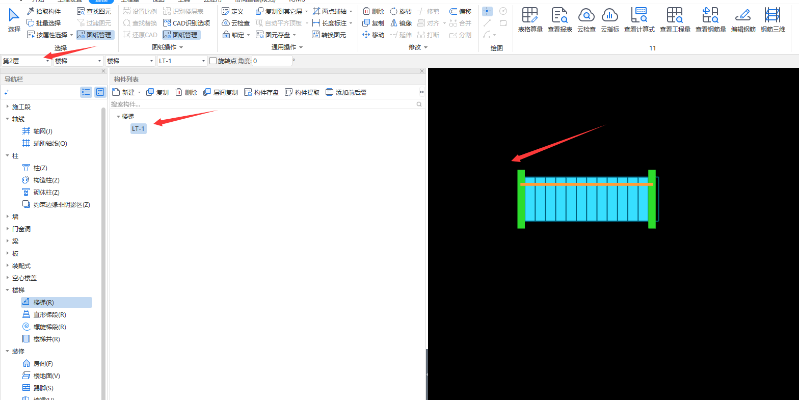Viewport: 799px width, 400px height.
Task: Expand the 通用操作 group options
Action: [301, 47]
